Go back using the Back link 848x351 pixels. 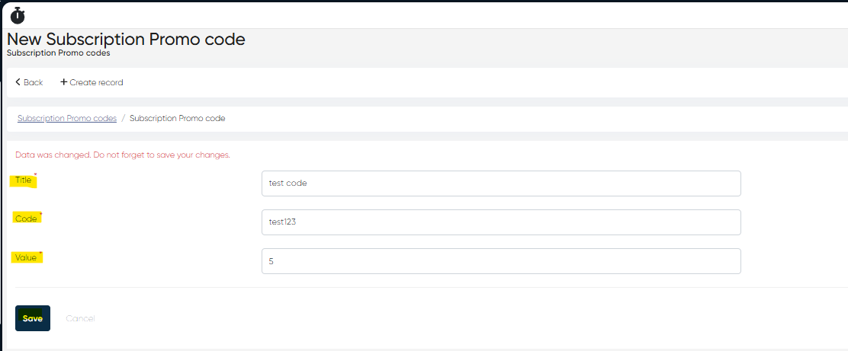click(33, 82)
